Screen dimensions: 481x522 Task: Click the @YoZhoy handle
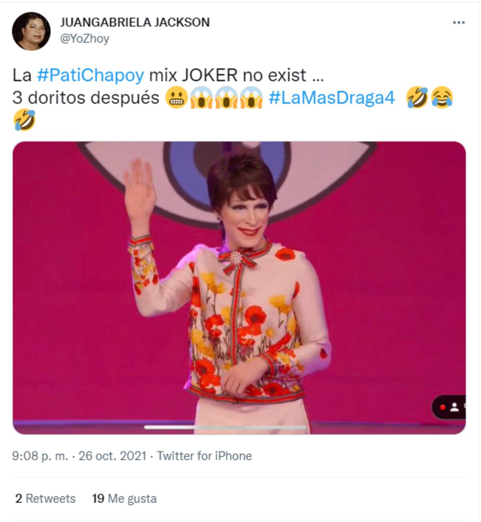coord(85,39)
